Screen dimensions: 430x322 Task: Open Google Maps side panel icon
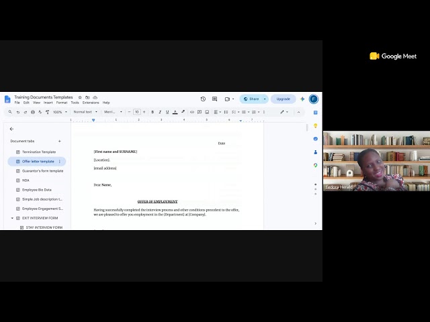click(x=315, y=165)
